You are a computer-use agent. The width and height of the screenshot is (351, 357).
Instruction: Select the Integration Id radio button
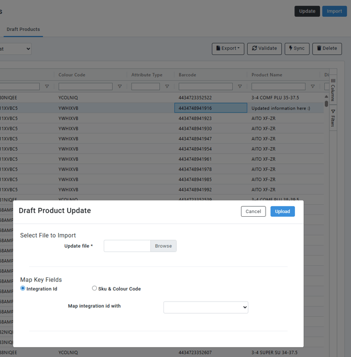(x=23, y=288)
